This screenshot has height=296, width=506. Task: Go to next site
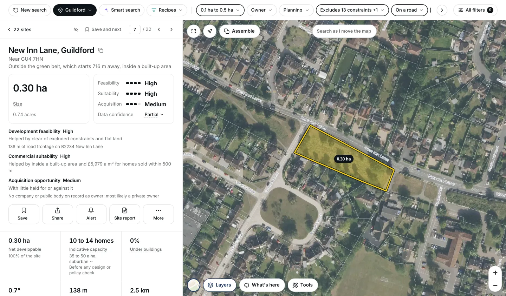pyautogui.click(x=171, y=29)
